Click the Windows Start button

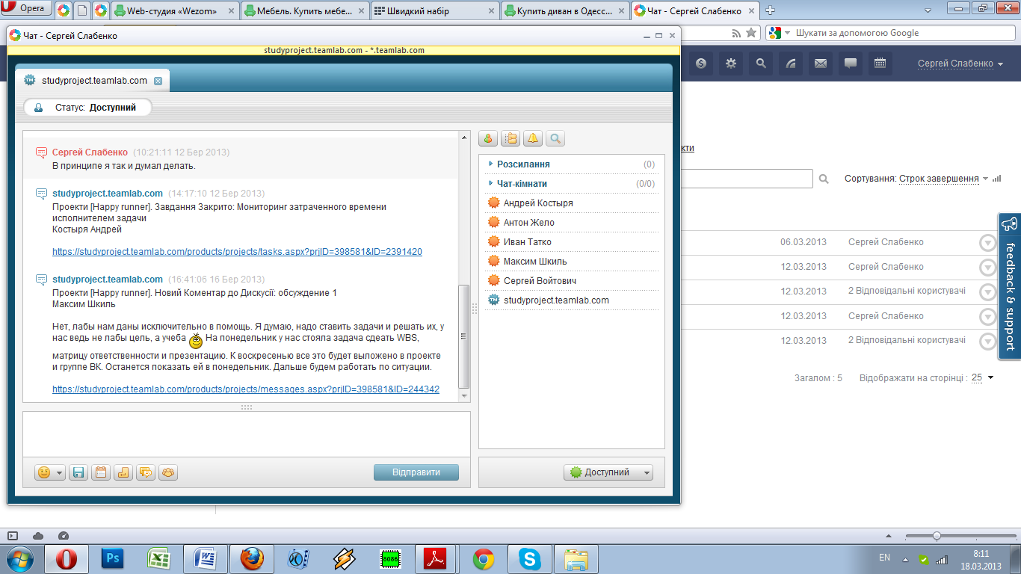[x=19, y=558]
